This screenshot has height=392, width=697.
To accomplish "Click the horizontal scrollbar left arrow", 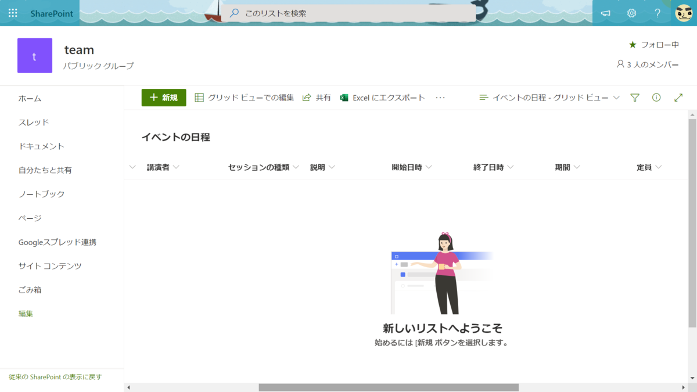I will tap(128, 387).
